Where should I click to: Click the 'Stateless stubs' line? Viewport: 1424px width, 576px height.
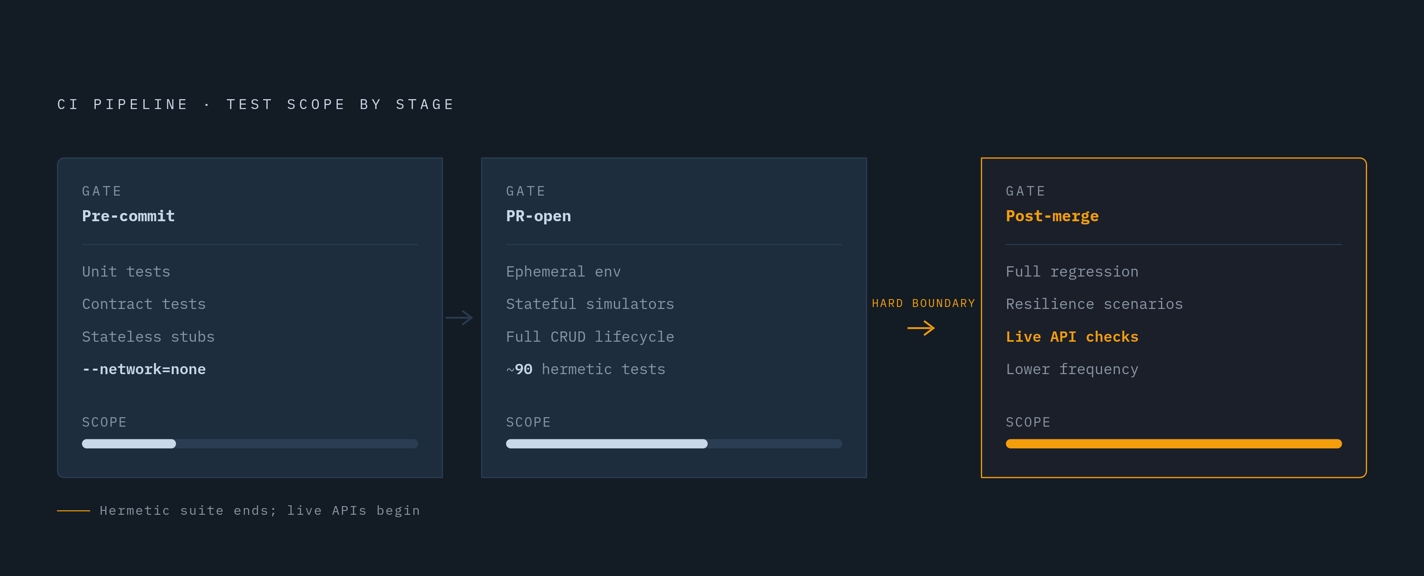[148, 337]
